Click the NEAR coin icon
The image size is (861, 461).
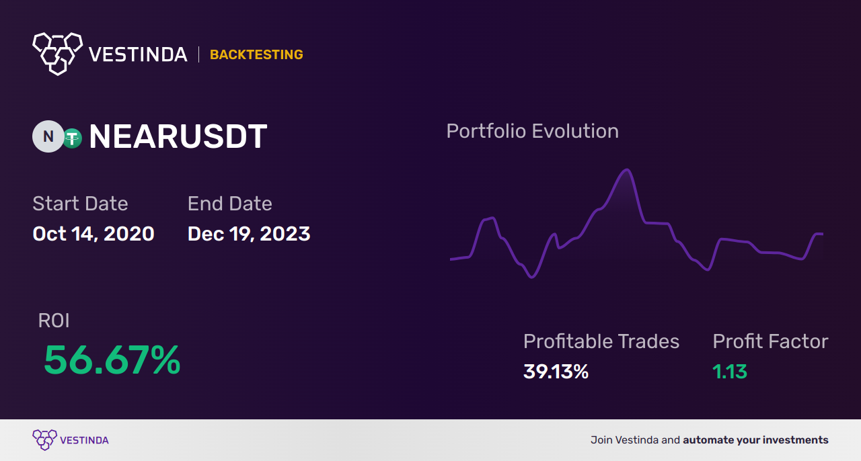point(48,136)
